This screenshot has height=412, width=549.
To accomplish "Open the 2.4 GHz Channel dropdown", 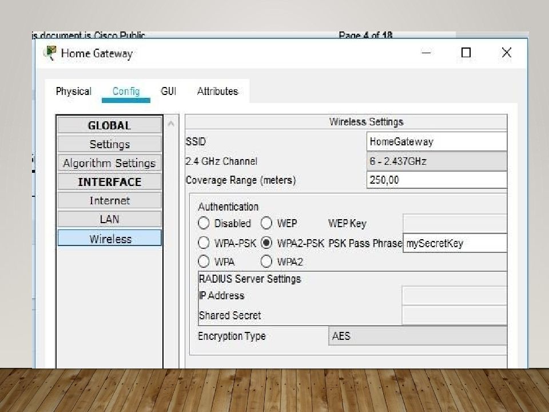I will (x=436, y=161).
